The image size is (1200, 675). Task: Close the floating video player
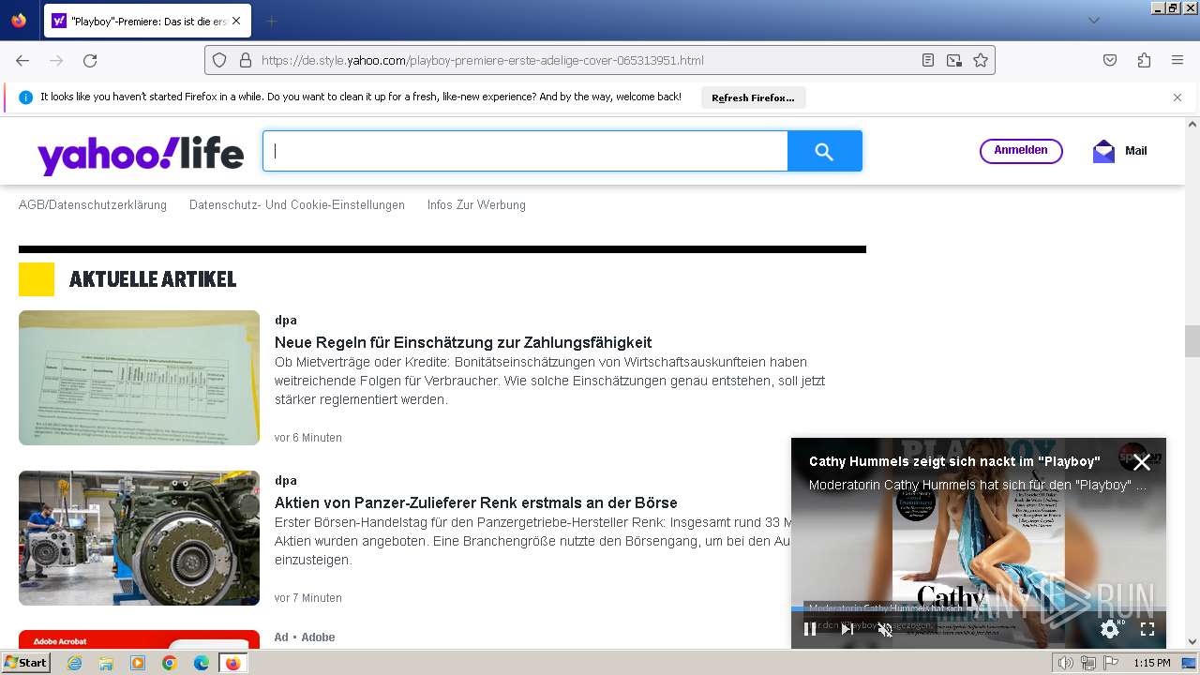click(1141, 461)
